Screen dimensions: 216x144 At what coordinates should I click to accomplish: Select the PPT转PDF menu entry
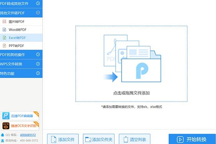pos(17,45)
